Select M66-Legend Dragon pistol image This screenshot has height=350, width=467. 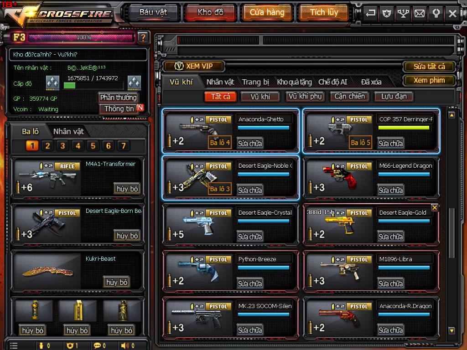pos(339,178)
